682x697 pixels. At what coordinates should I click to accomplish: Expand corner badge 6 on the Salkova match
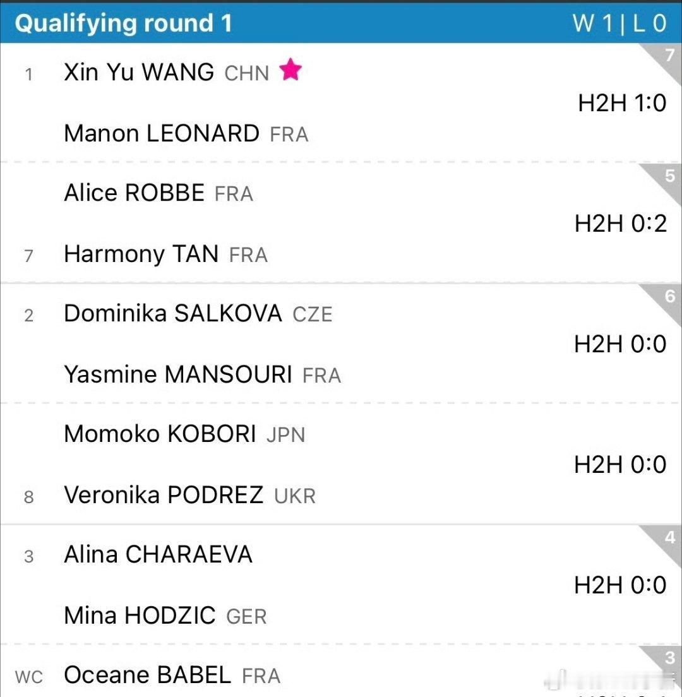pyautogui.click(x=671, y=295)
